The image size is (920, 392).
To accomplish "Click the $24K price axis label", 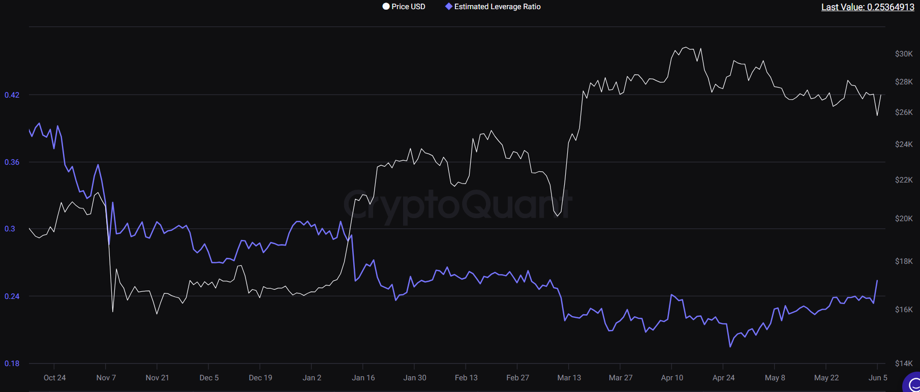I will [904, 144].
